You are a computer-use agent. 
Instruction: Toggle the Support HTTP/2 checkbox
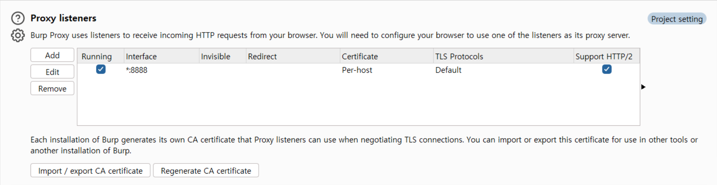coord(607,69)
